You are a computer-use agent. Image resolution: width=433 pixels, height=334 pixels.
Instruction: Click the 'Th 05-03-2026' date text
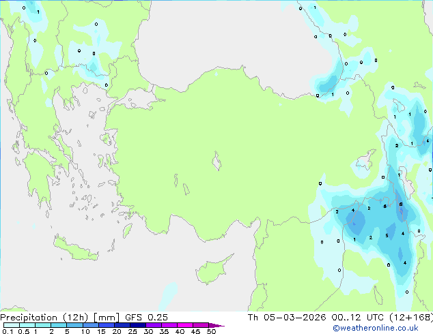[287, 318]
